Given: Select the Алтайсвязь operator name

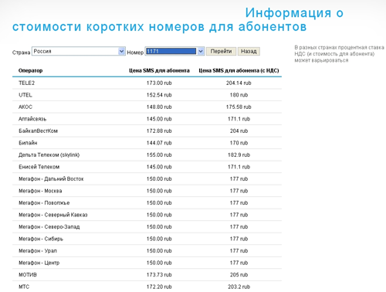Looking at the screenshot, I should [x=32, y=119].
